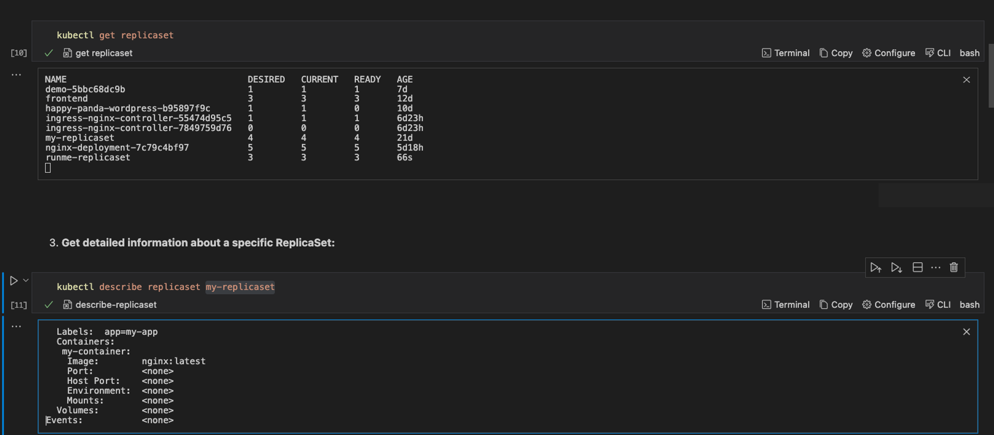Viewport: 994px width, 435px height.
Task: Close the describe replicaset output panel
Action: click(x=966, y=332)
